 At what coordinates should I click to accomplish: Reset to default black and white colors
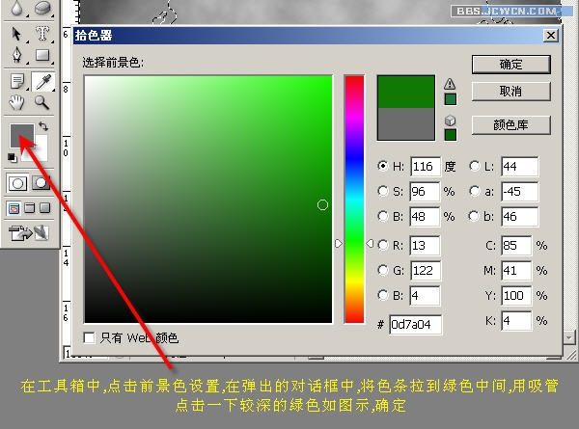pyautogui.click(x=13, y=157)
